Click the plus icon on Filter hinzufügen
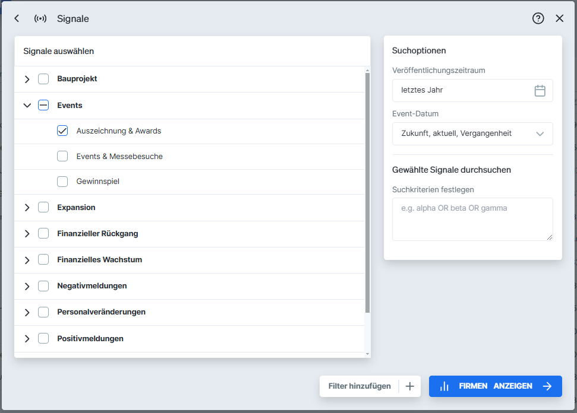The width and height of the screenshot is (577, 413). (x=409, y=386)
